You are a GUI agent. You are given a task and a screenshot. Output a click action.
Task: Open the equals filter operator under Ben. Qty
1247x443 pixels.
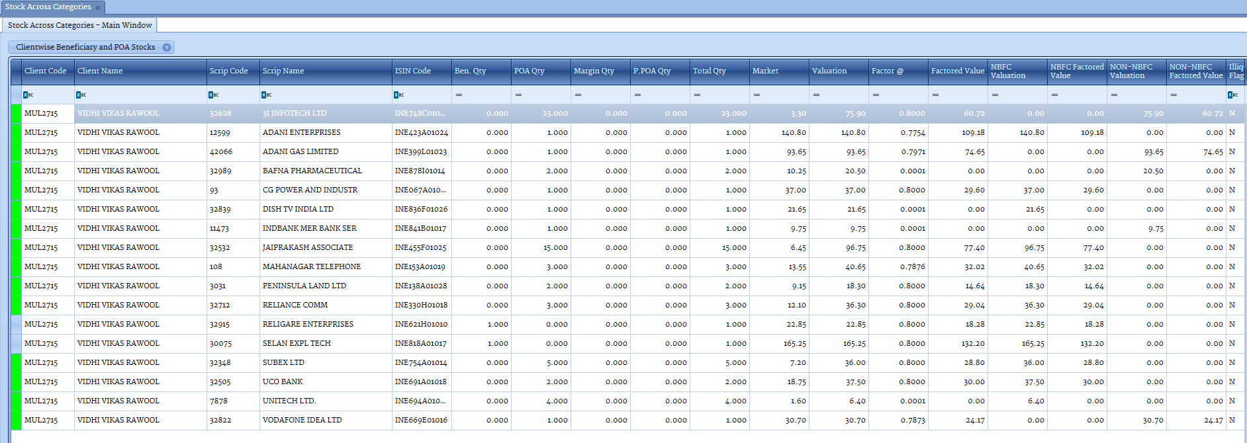(459, 95)
